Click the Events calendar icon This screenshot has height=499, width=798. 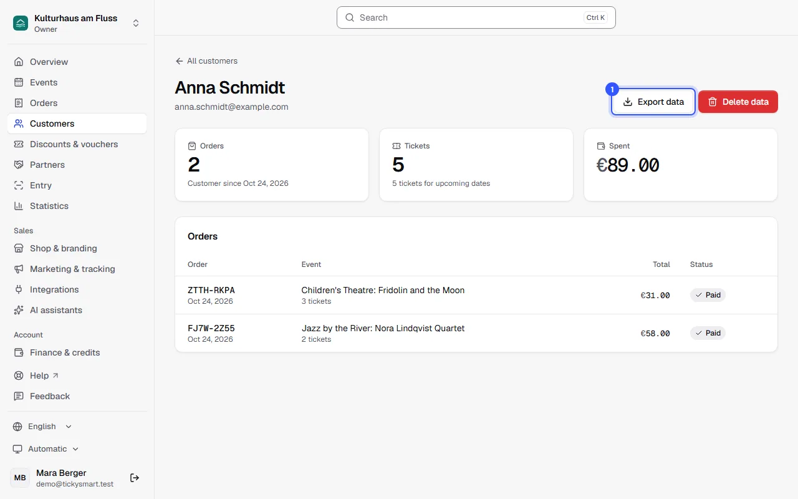pyautogui.click(x=19, y=82)
